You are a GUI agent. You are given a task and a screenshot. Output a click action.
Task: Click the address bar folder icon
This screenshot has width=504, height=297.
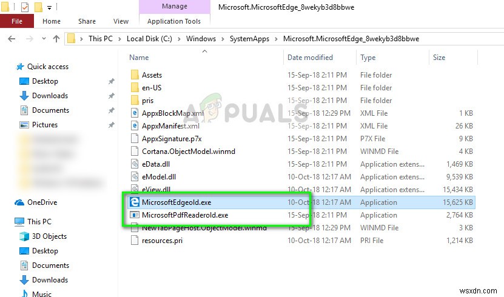(x=71, y=39)
